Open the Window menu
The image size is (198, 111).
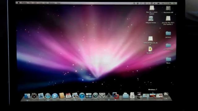pyautogui.click(x=52, y=3)
